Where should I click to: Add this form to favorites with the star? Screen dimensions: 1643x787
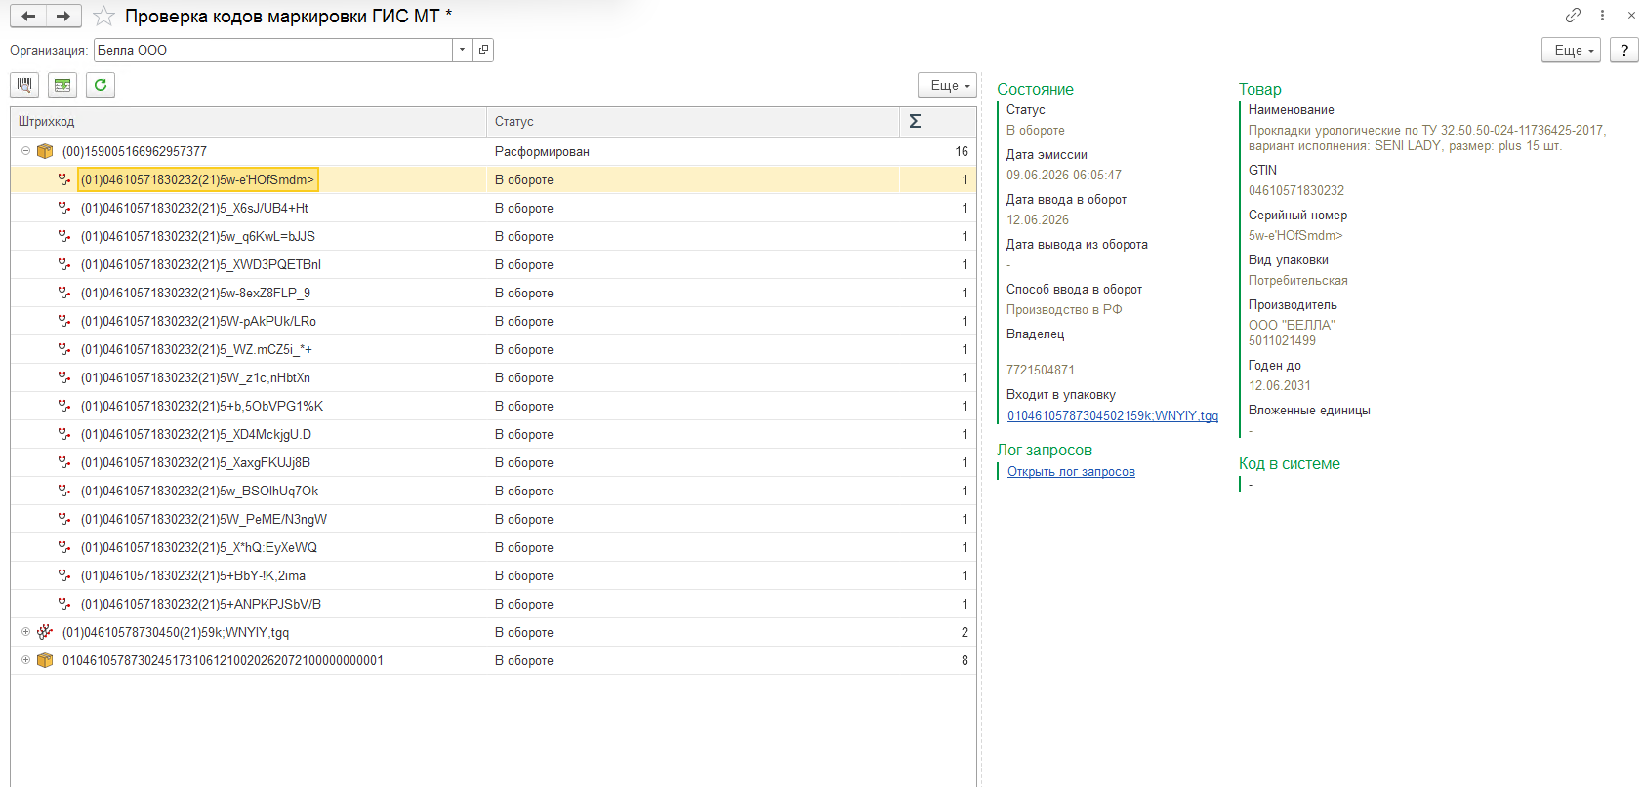(103, 17)
